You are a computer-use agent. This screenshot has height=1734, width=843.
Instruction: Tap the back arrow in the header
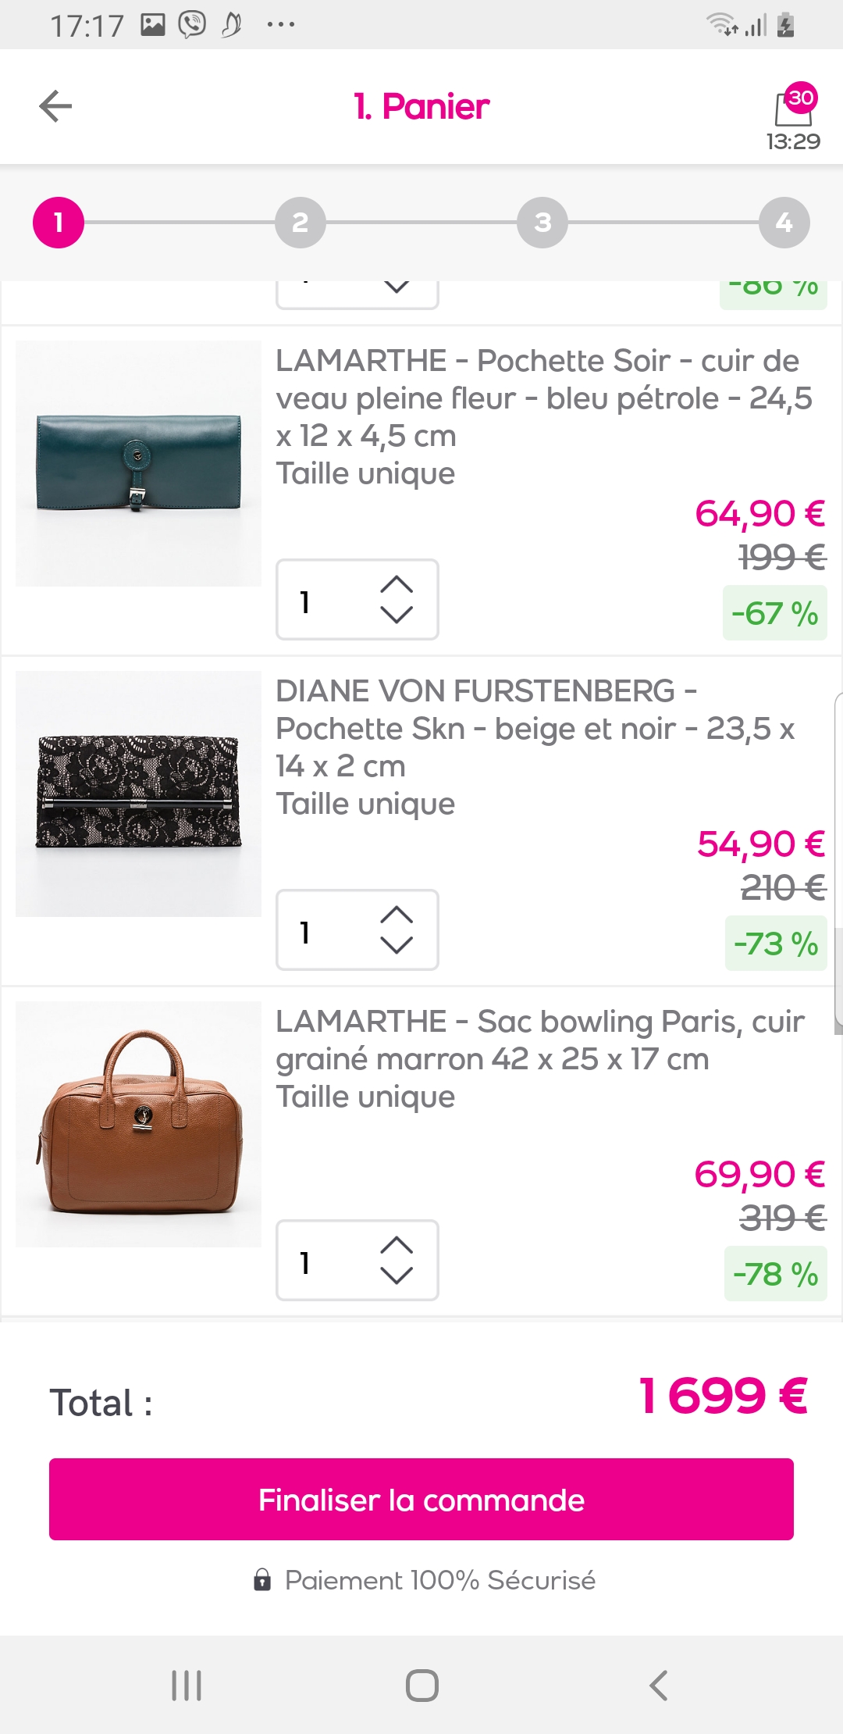point(55,106)
